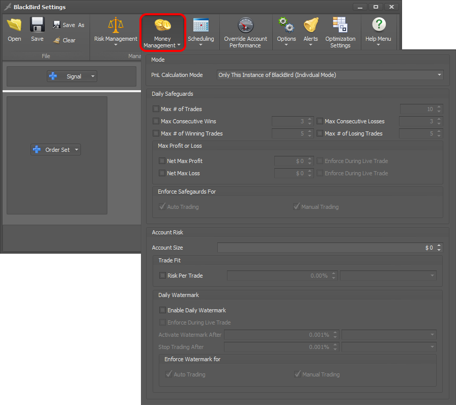Enable the Risk Per Trade checkbox
The width and height of the screenshot is (456, 405).
[x=162, y=276]
